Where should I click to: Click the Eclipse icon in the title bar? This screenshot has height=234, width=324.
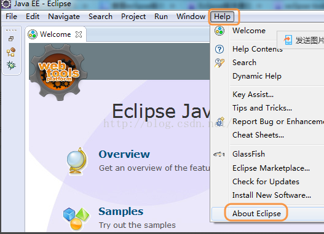[6, 4]
